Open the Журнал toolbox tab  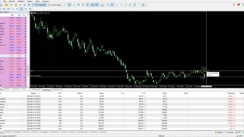click(103, 132)
